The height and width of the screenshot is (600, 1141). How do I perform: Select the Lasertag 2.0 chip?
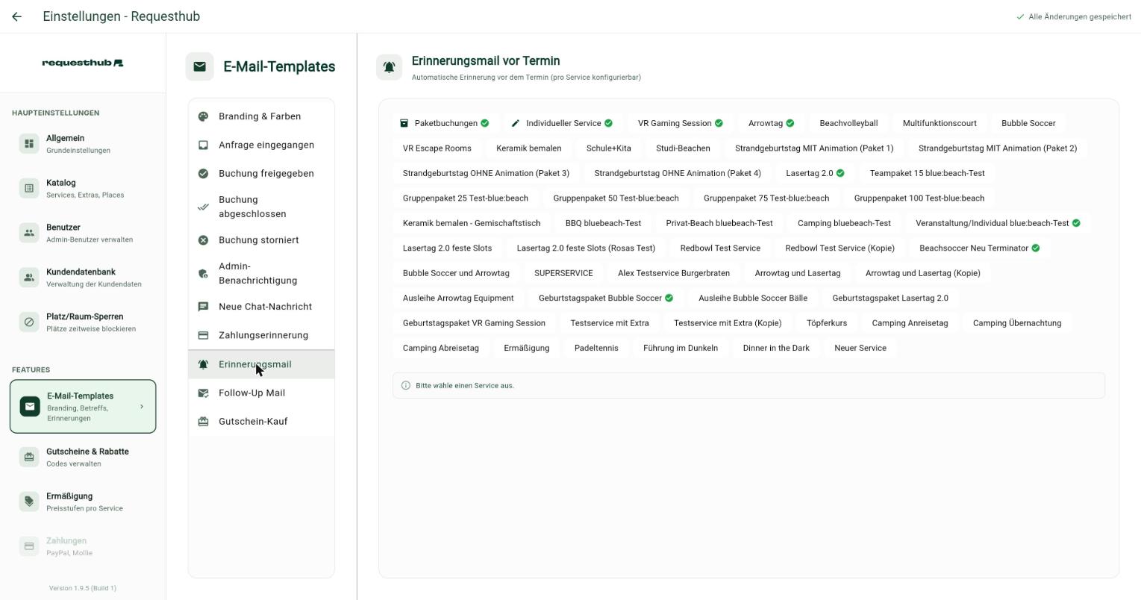click(815, 173)
